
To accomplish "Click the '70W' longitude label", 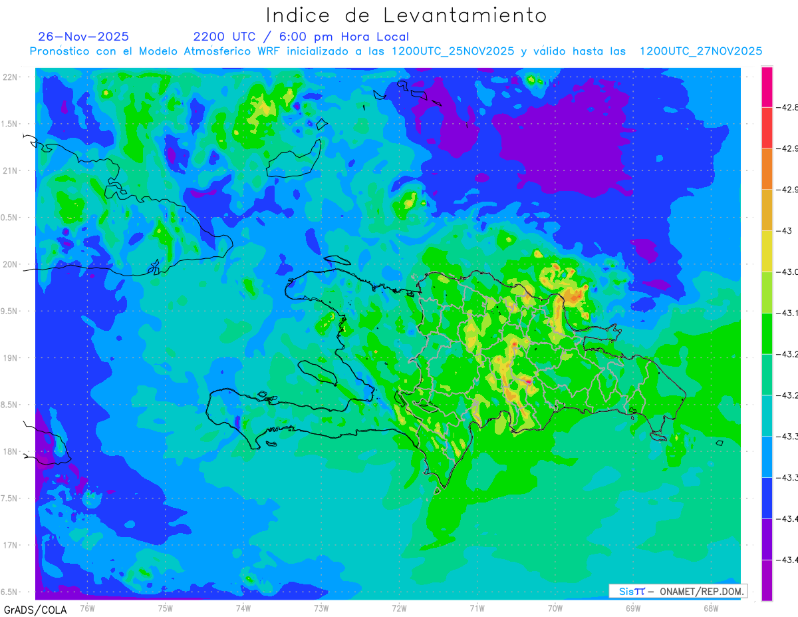I will pos(555,608).
